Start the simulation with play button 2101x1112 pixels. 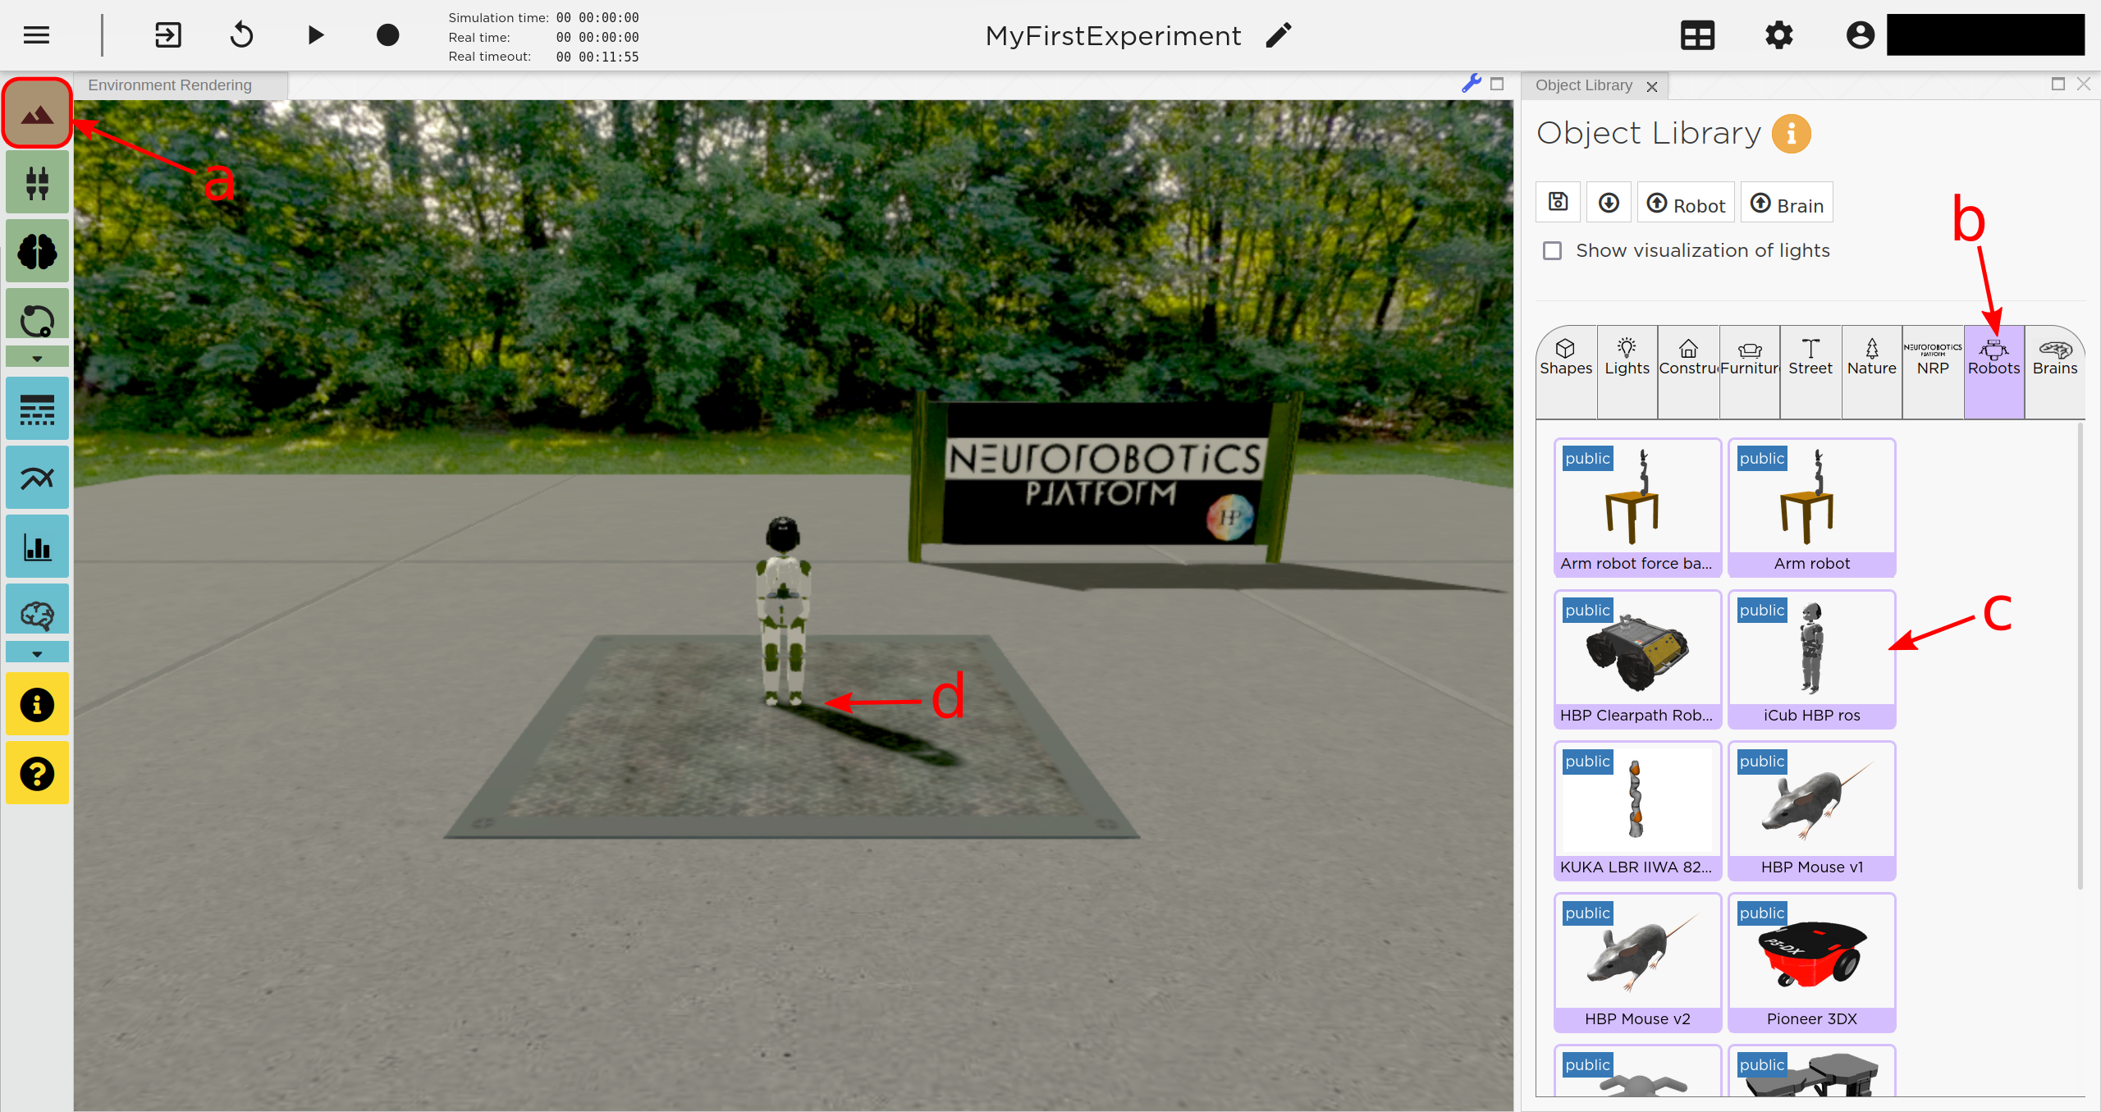coord(315,34)
